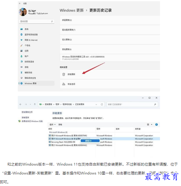This screenshot has width=181, height=186.
Task: Open the address bar history dropdown
Action: click(96, 105)
